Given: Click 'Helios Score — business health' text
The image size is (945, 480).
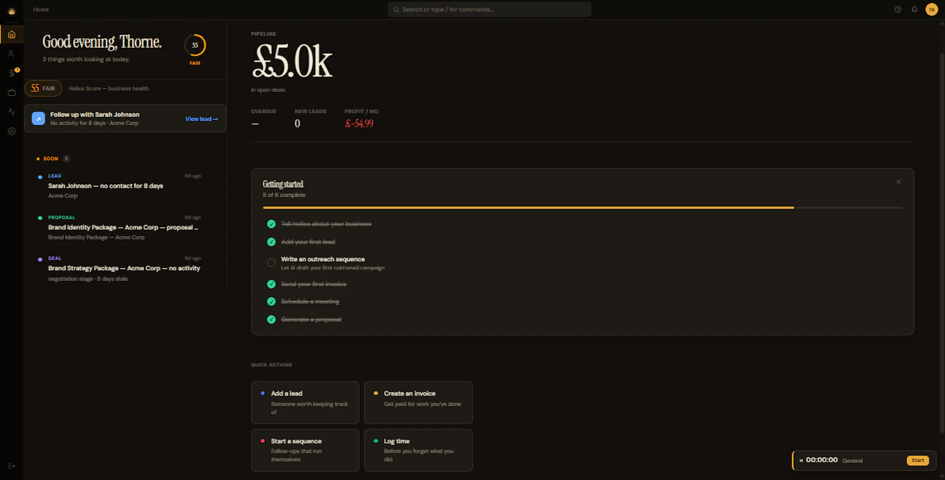Looking at the screenshot, I should tap(109, 89).
